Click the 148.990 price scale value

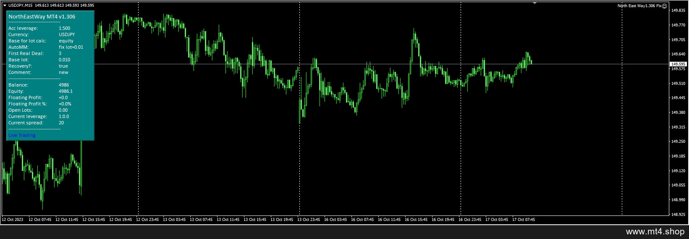coord(678,200)
